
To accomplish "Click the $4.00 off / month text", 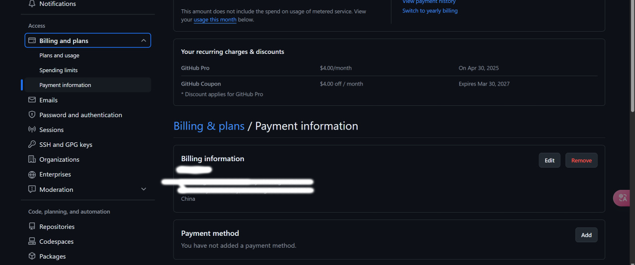I will click(x=341, y=84).
